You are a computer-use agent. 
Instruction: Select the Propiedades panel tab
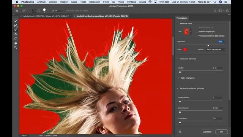(x=182, y=18)
